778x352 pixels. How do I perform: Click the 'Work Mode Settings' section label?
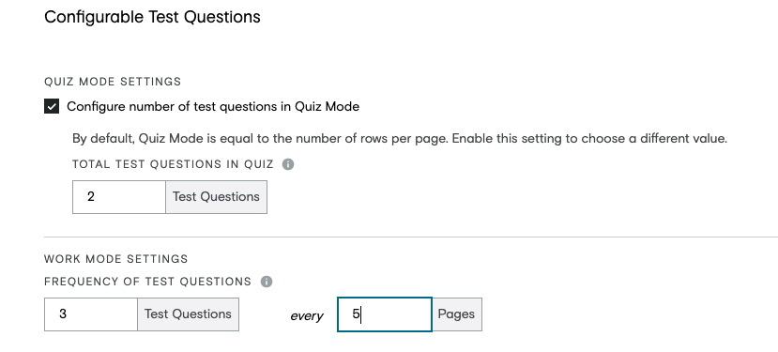[x=116, y=259]
